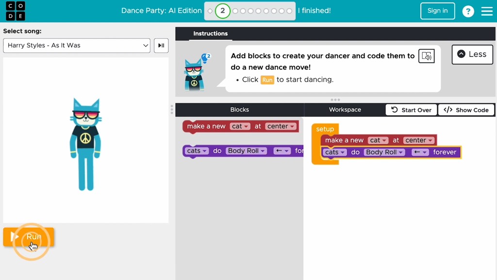Jump to the last level progress bubble
The height and width of the screenshot is (280, 497).
pyautogui.click(x=290, y=11)
